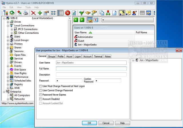Image resolution: width=183 pixels, height=128 pixels.
Task: Sort by the User Name column header
Action: (x=104, y=33)
